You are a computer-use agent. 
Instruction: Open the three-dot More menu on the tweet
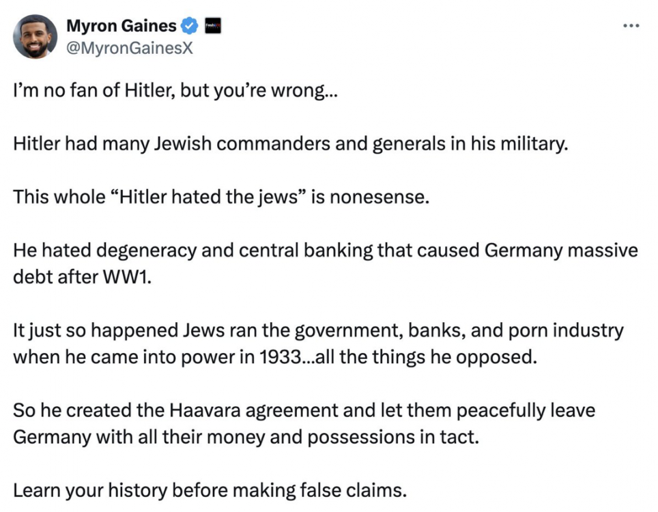tap(632, 26)
